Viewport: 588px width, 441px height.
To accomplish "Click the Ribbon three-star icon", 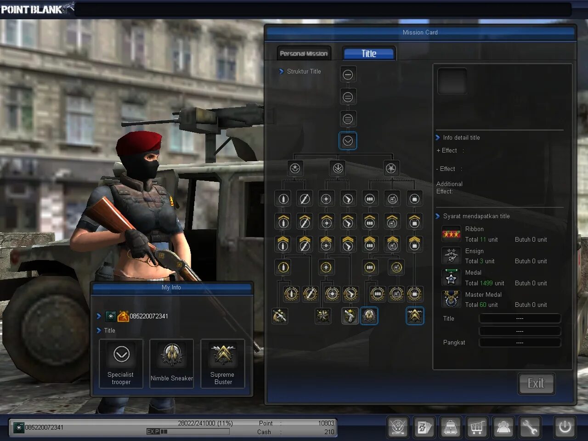I will tap(451, 234).
